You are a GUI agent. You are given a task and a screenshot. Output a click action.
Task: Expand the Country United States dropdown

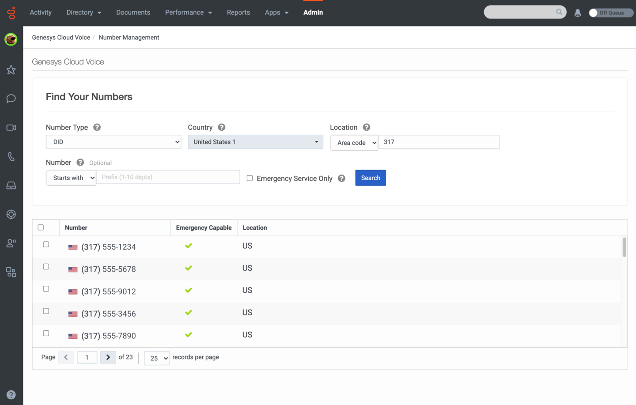click(x=255, y=142)
